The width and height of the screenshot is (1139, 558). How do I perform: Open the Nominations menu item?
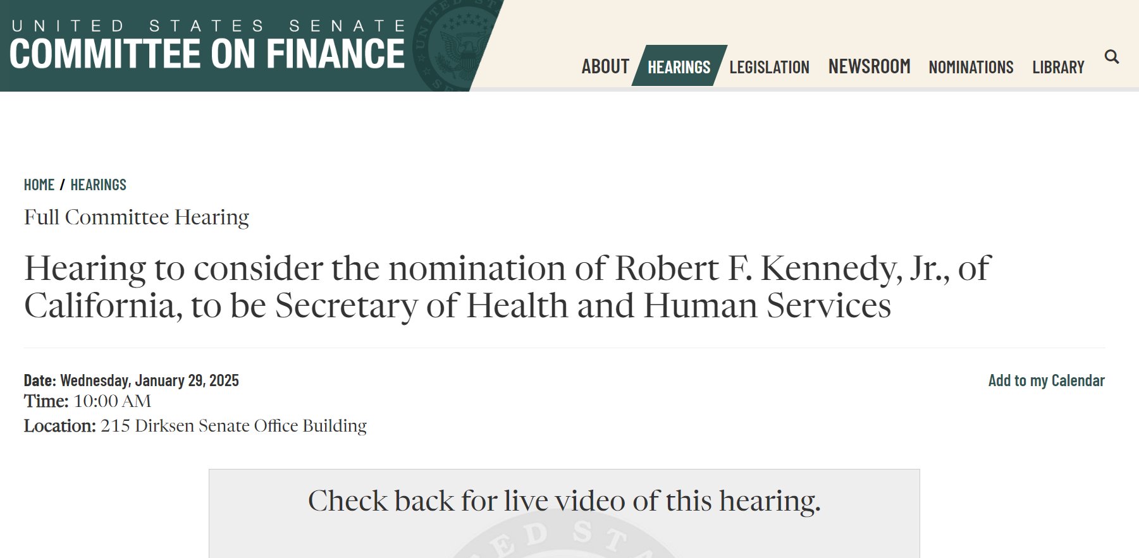click(x=971, y=67)
